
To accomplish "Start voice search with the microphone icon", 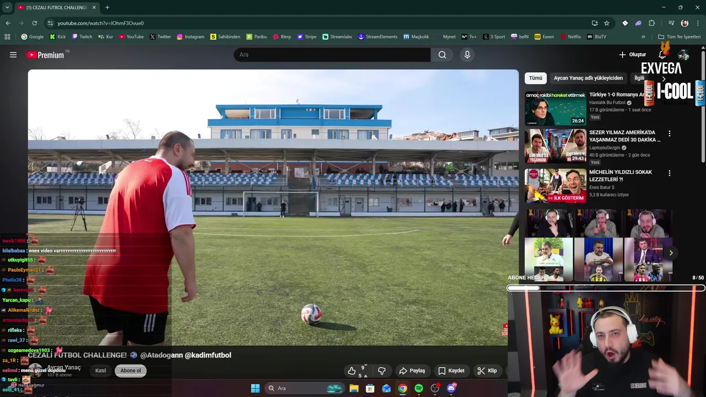I will coord(467,55).
